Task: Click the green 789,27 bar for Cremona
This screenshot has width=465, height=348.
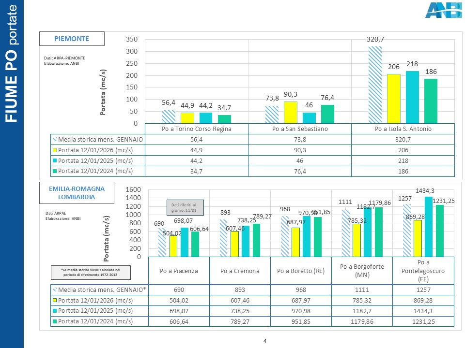Action: (256, 240)
